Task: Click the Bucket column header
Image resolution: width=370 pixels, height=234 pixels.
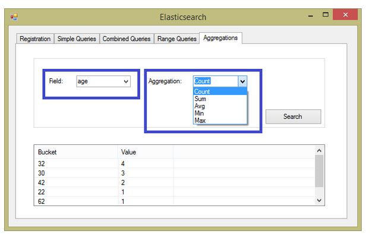Action: [x=76, y=152]
